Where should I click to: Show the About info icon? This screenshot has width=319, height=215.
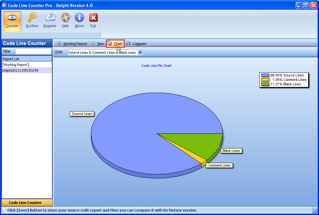tap(79, 18)
